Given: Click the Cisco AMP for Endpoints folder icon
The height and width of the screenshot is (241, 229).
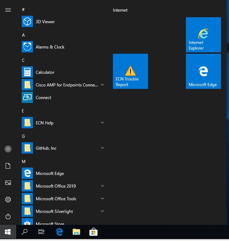Looking at the screenshot, I should click(x=27, y=85).
